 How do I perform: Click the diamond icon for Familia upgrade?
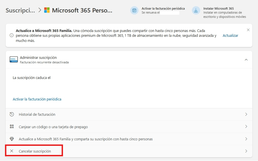pyautogui.click(x=12, y=139)
